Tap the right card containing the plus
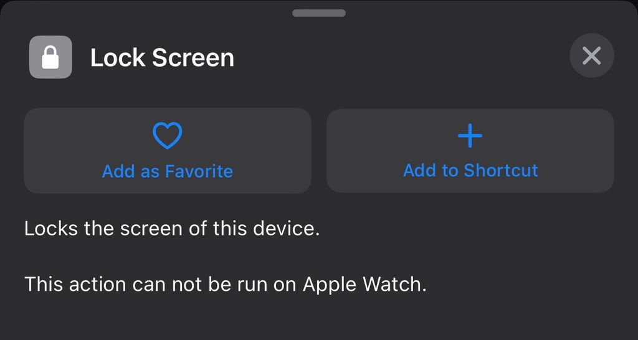 point(470,151)
